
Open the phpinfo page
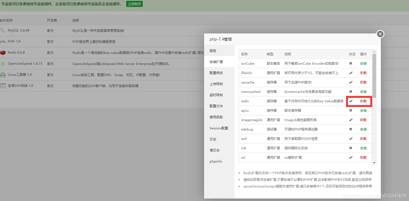(216, 161)
